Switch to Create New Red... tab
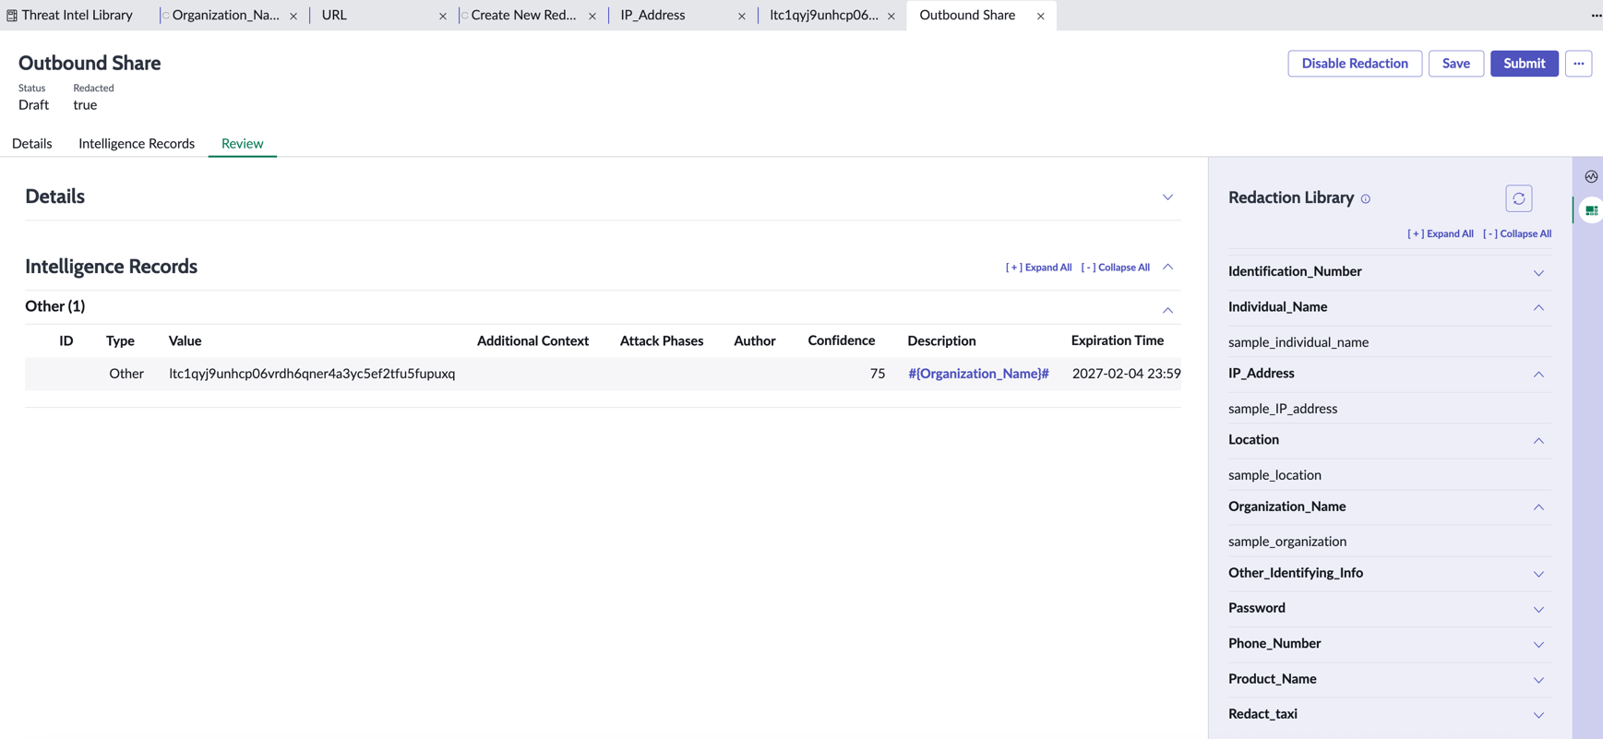This screenshot has height=739, width=1603. [x=523, y=15]
